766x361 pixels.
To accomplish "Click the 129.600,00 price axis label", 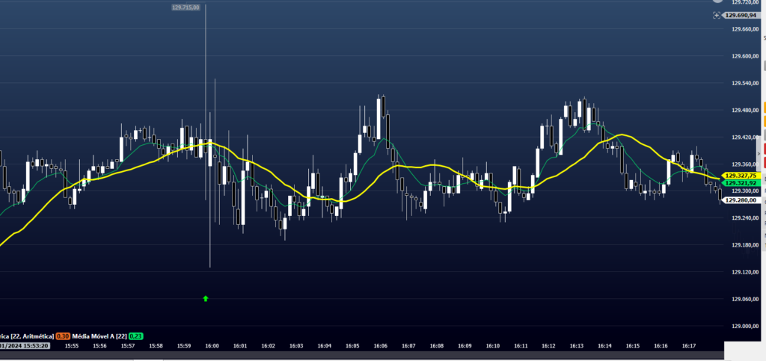I will pos(744,56).
